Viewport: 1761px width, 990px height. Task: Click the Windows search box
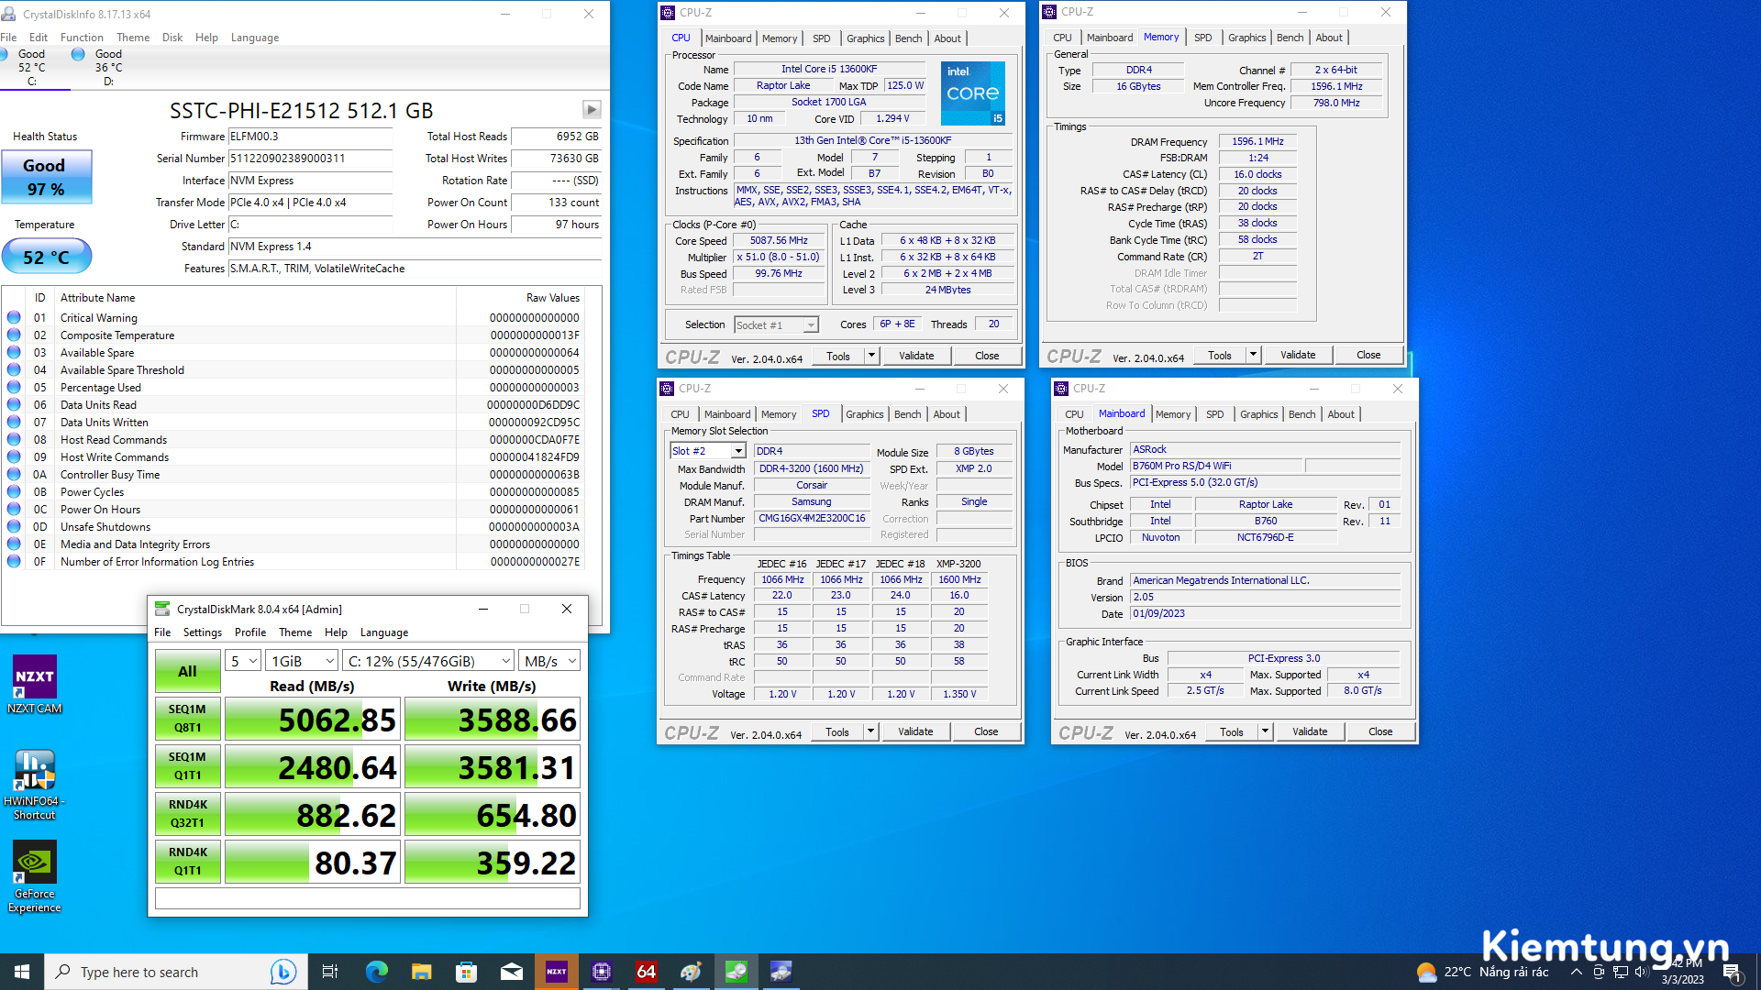pos(174,972)
